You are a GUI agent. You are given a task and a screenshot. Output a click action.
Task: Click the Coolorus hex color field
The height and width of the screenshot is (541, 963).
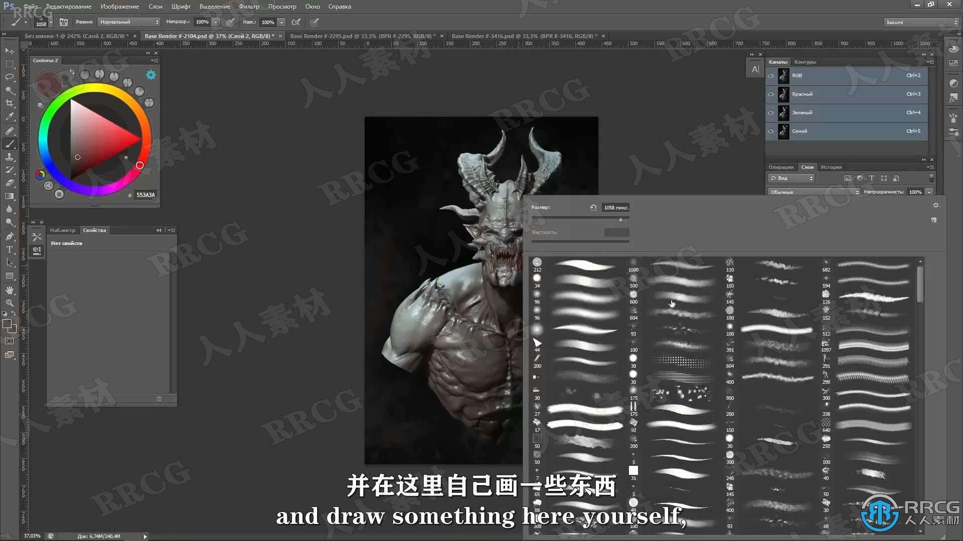(145, 195)
